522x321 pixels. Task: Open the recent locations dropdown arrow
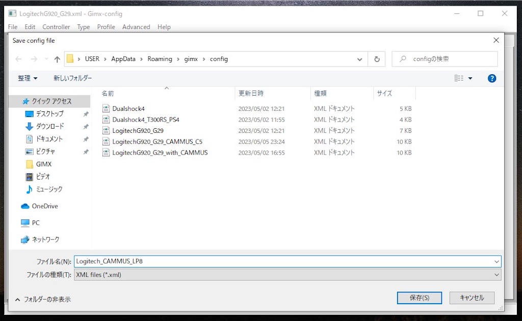[x=46, y=59]
